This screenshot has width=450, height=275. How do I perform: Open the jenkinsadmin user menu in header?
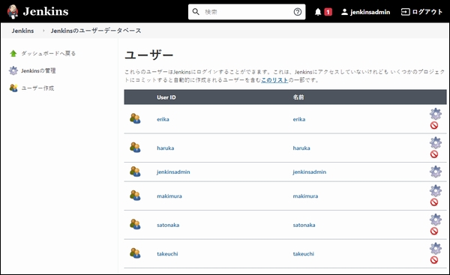(365, 12)
